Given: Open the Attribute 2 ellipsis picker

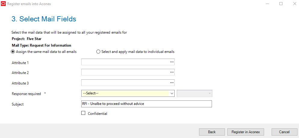Looking at the screenshot, I should click(x=172, y=72).
